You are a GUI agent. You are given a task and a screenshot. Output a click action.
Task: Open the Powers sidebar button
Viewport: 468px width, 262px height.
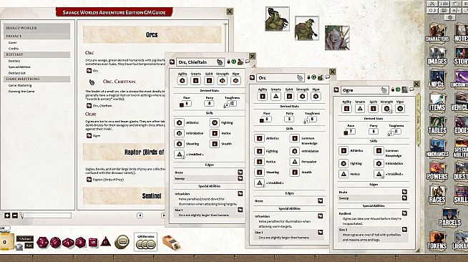[437, 171]
